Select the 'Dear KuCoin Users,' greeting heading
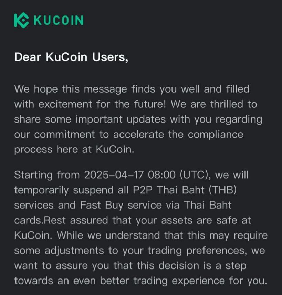The height and width of the screenshot is (295, 282). pyautogui.click(x=71, y=57)
